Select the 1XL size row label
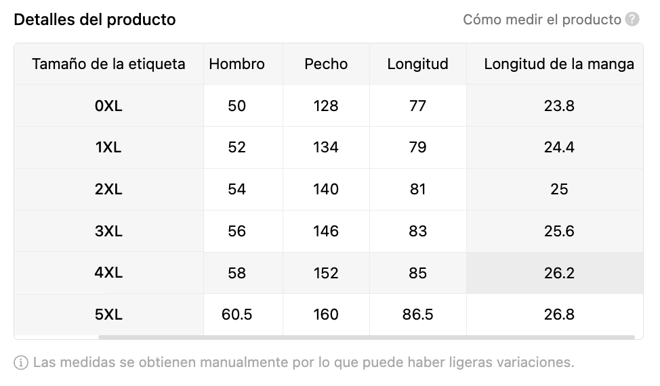Screen dimensions: 660x386 coord(108,147)
